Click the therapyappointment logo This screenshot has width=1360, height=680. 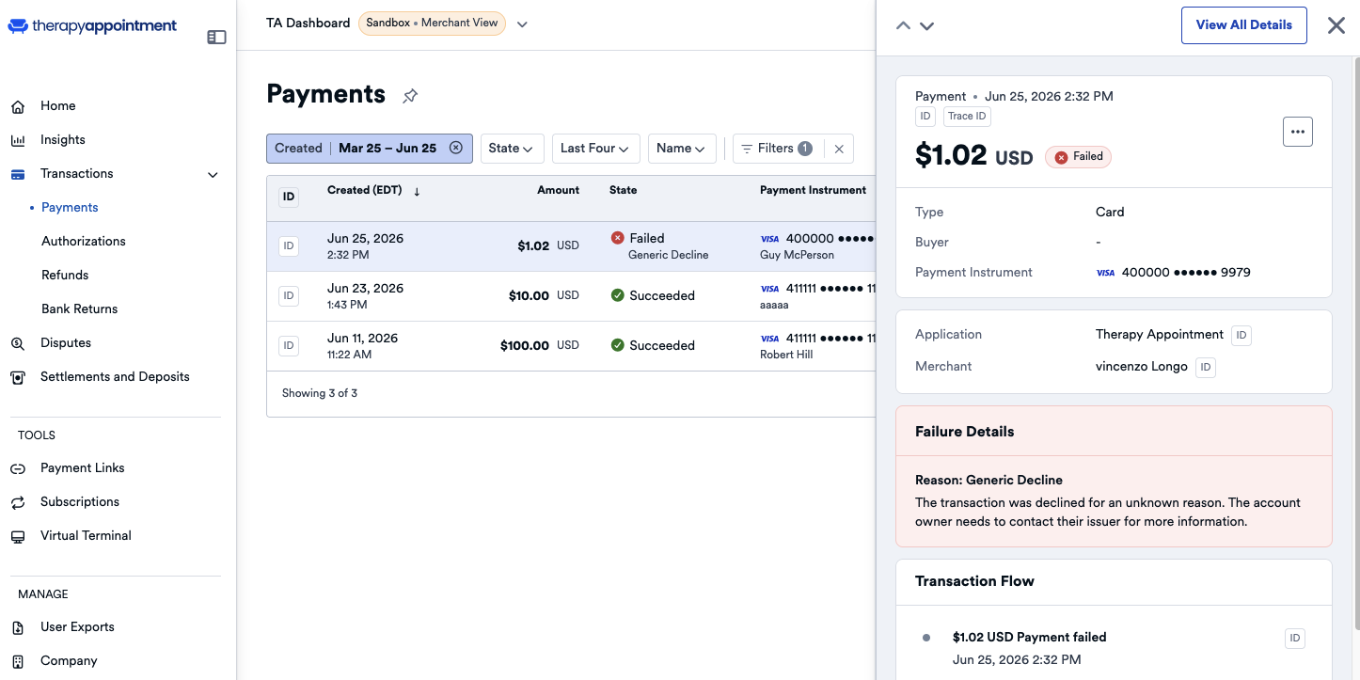(x=92, y=26)
